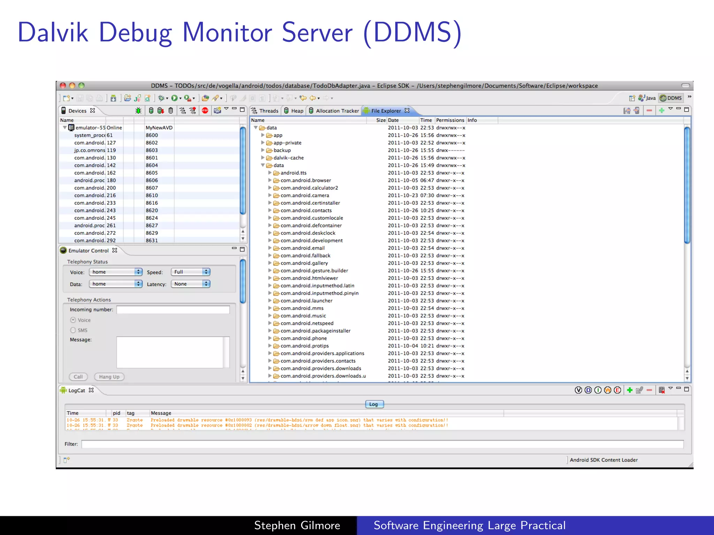The image size is (714, 535).
Task: Click the Debug bug icon in main toolbar
Action: [161, 98]
